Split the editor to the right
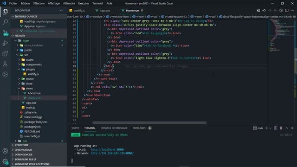 point(287,10)
